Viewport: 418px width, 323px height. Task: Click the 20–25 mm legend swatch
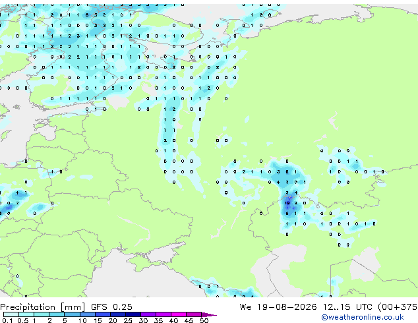pos(118,314)
